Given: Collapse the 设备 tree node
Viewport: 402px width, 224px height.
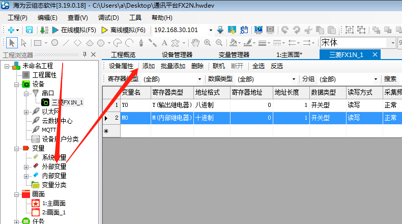Looking at the screenshot, I should click(x=16, y=85).
